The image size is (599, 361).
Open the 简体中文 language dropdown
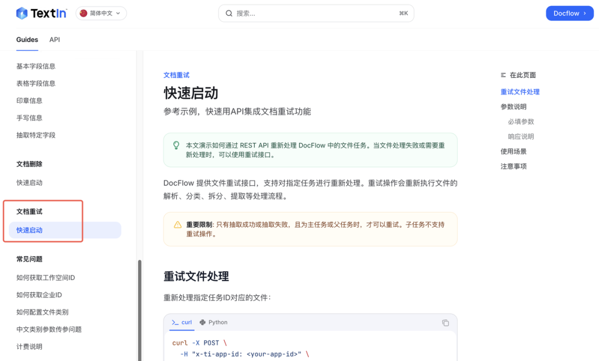pos(101,13)
